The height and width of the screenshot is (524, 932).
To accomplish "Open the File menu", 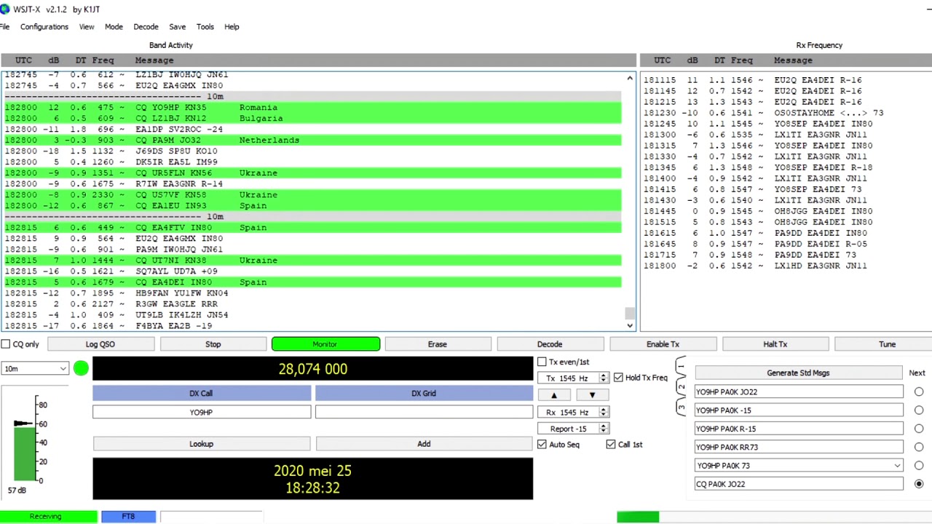I will [x=4, y=27].
